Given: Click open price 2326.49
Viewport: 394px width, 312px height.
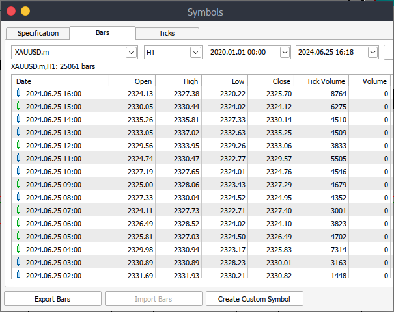Looking at the screenshot, I should 140,224.
